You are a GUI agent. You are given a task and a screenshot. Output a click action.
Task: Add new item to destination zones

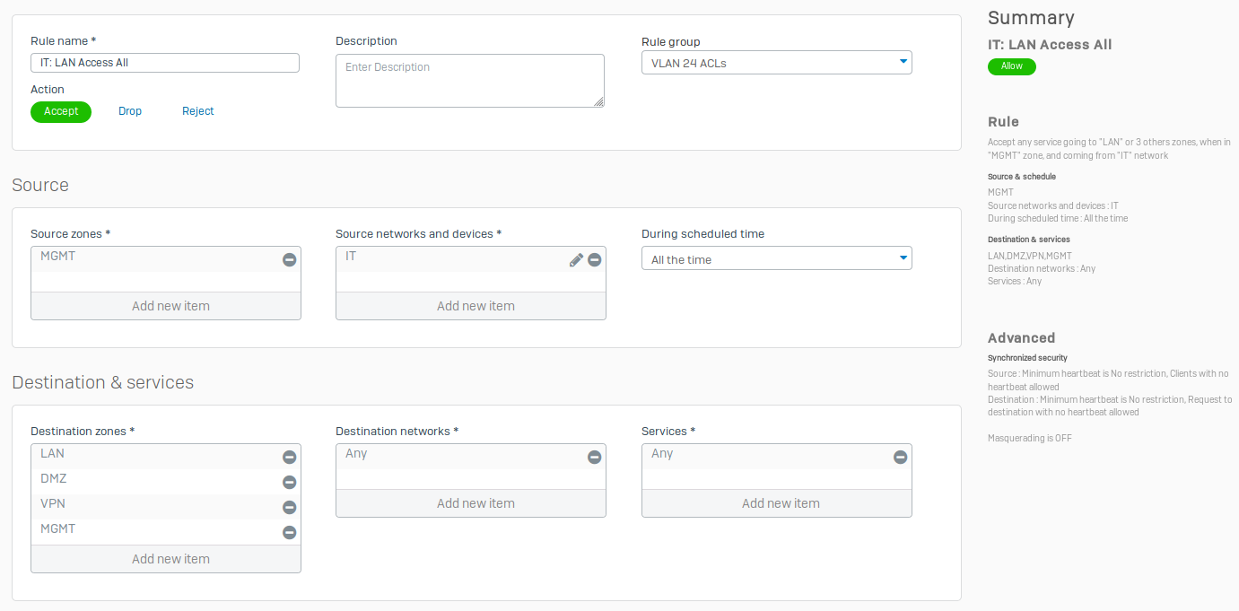[170, 559]
